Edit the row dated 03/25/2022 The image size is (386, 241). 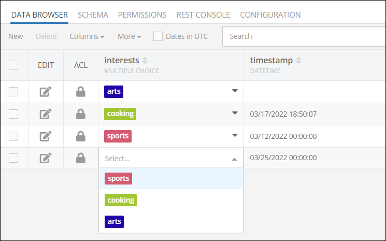click(46, 158)
